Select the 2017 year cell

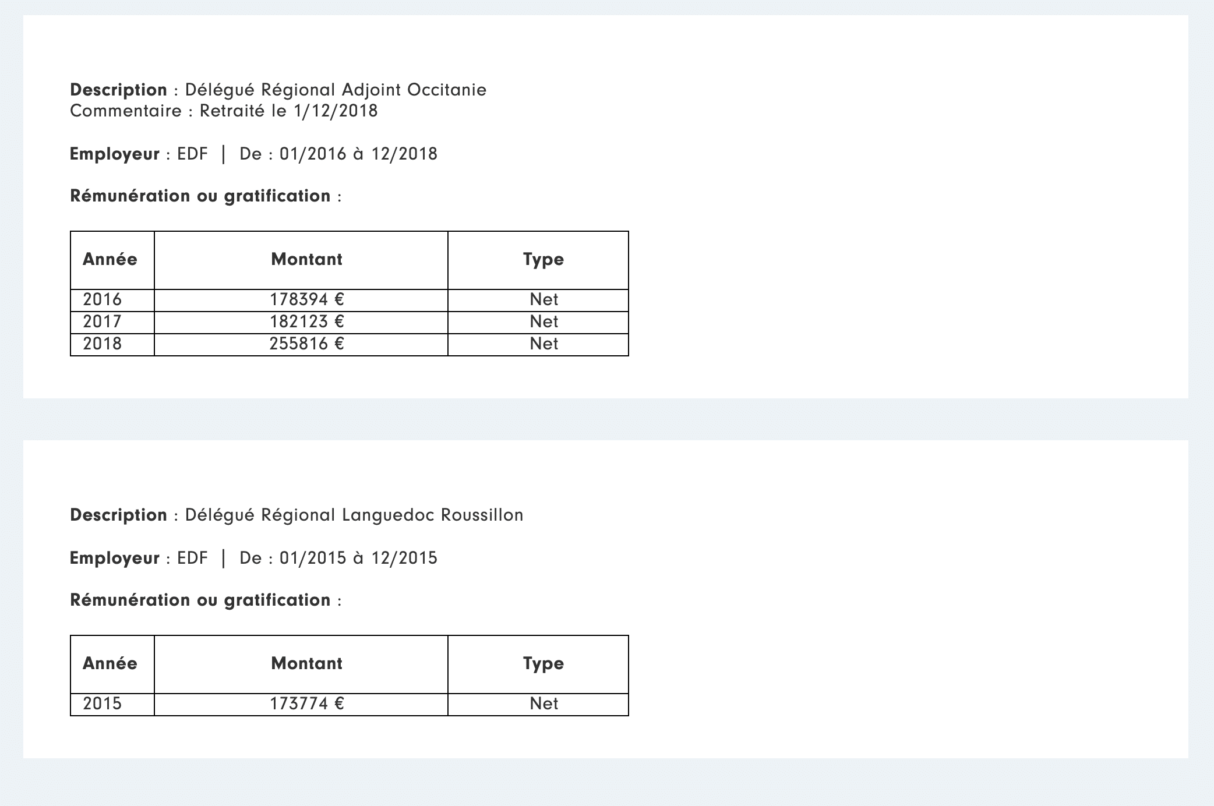click(x=103, y=321)
